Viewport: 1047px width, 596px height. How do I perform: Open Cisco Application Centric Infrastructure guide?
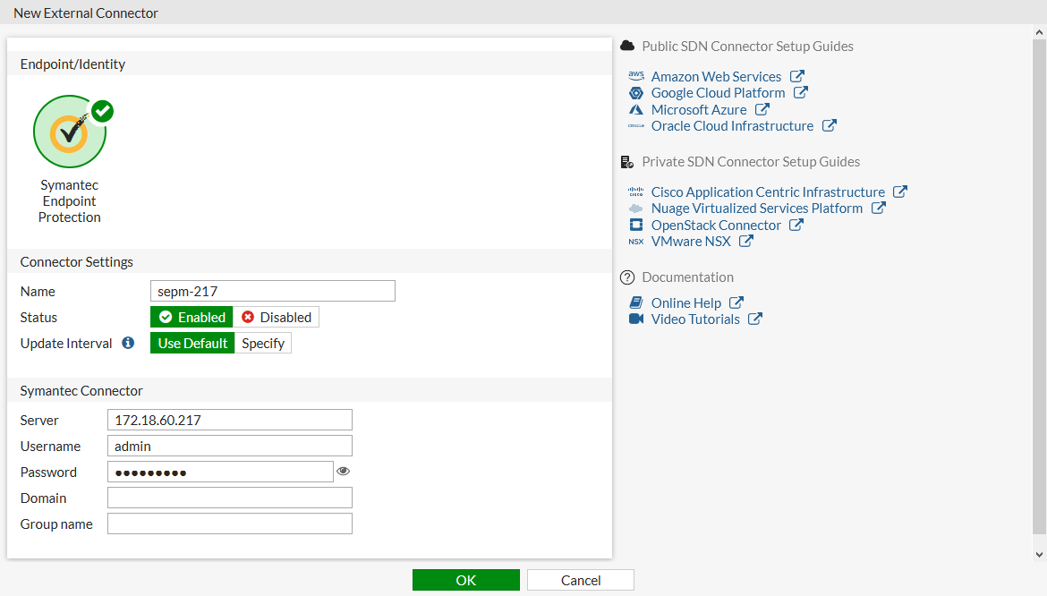coord(768,192)
